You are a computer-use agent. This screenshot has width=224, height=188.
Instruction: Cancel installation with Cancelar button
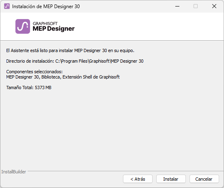click(204, 179)
